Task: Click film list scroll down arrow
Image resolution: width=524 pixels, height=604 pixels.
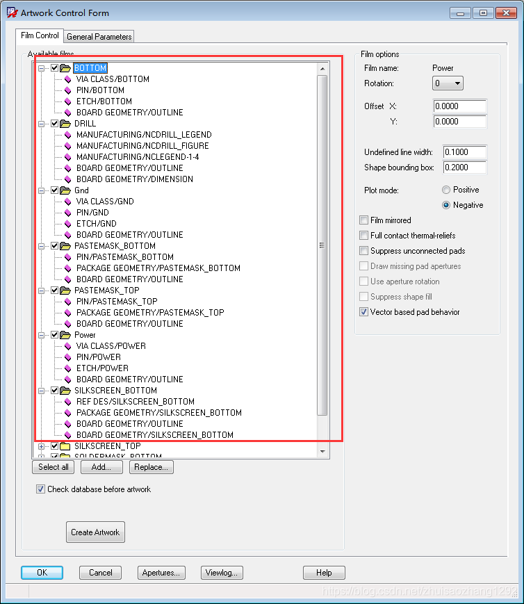Action: (322, 452)
